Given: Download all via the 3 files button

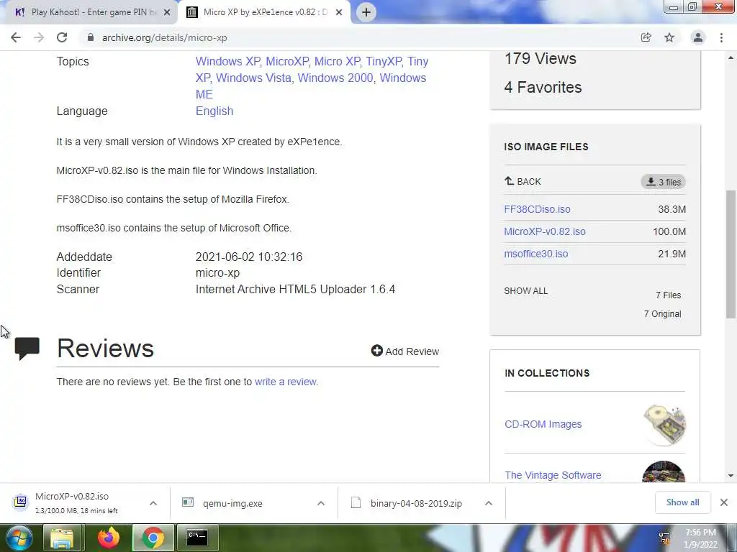Looking at the screenshot, I should (x=663, y=182).
